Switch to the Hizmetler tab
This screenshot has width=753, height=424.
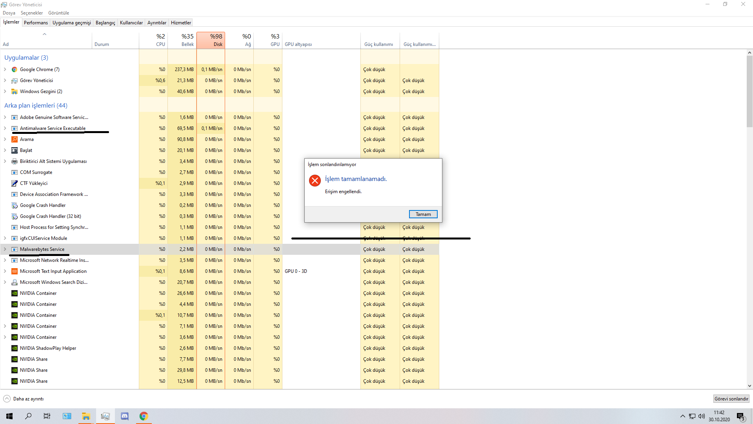tap(181, 23)
